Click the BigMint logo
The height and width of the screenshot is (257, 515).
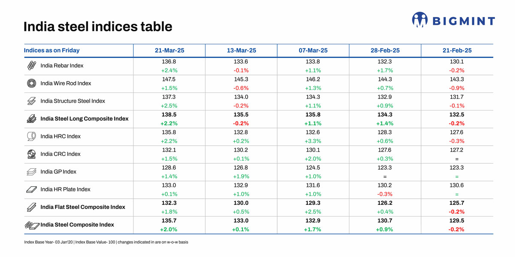click(453, 20)
